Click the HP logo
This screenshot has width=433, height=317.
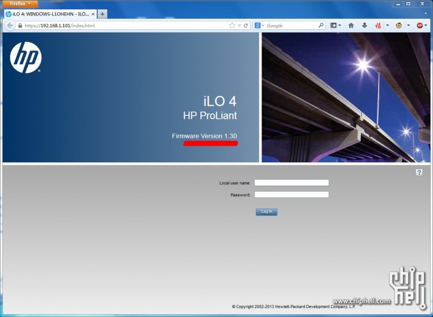tap(26, 58)
